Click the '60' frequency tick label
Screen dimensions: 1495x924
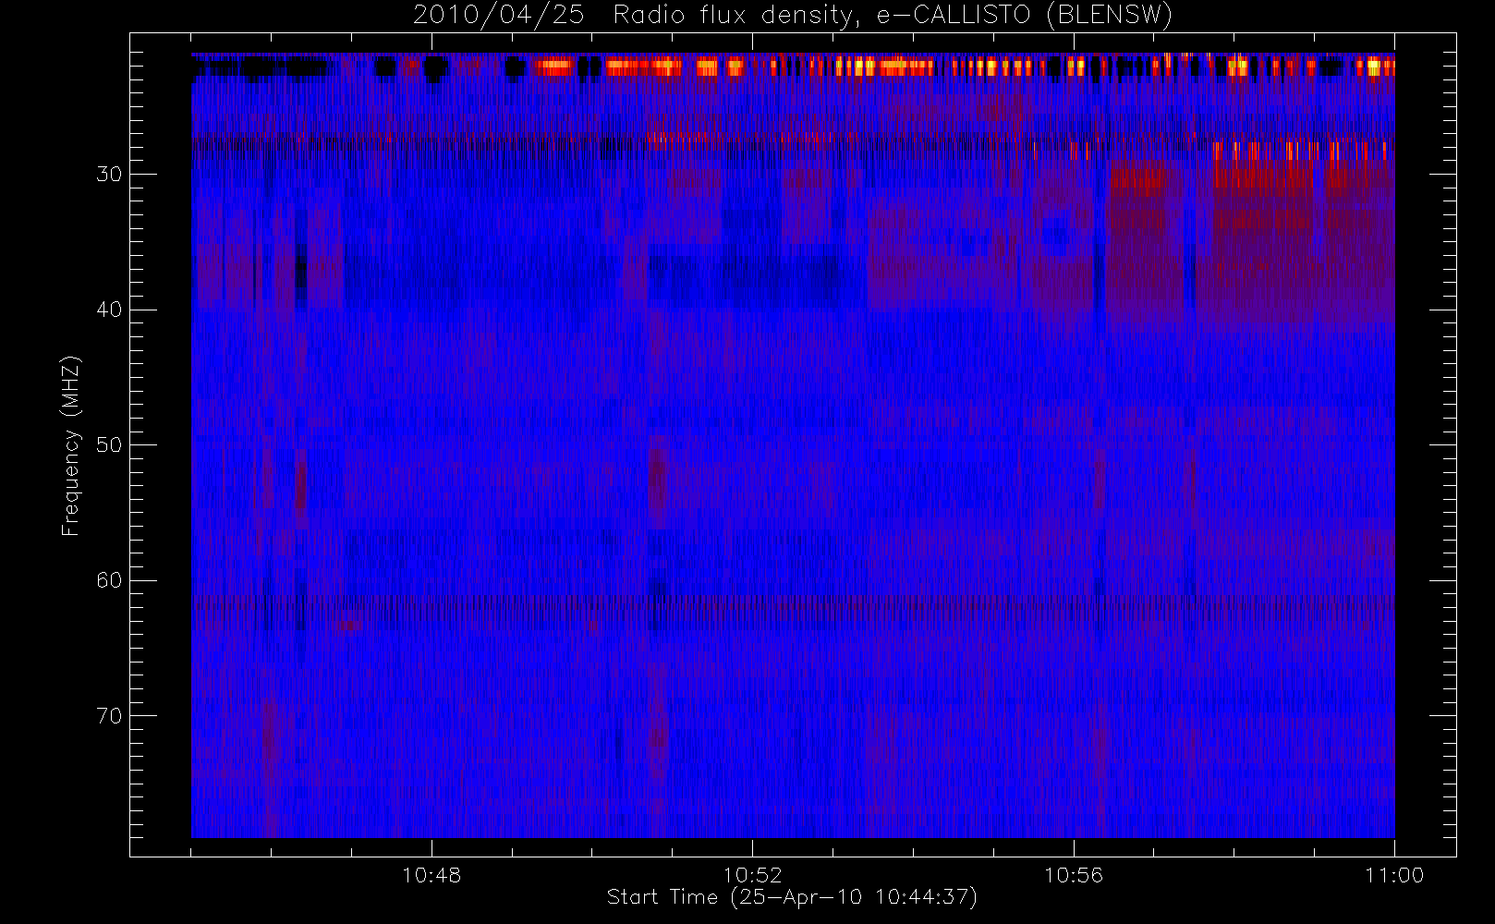[109, 580]
